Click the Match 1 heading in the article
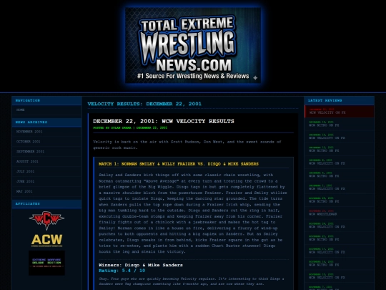Viewport: 386px width, 290px height. (179, 164)
